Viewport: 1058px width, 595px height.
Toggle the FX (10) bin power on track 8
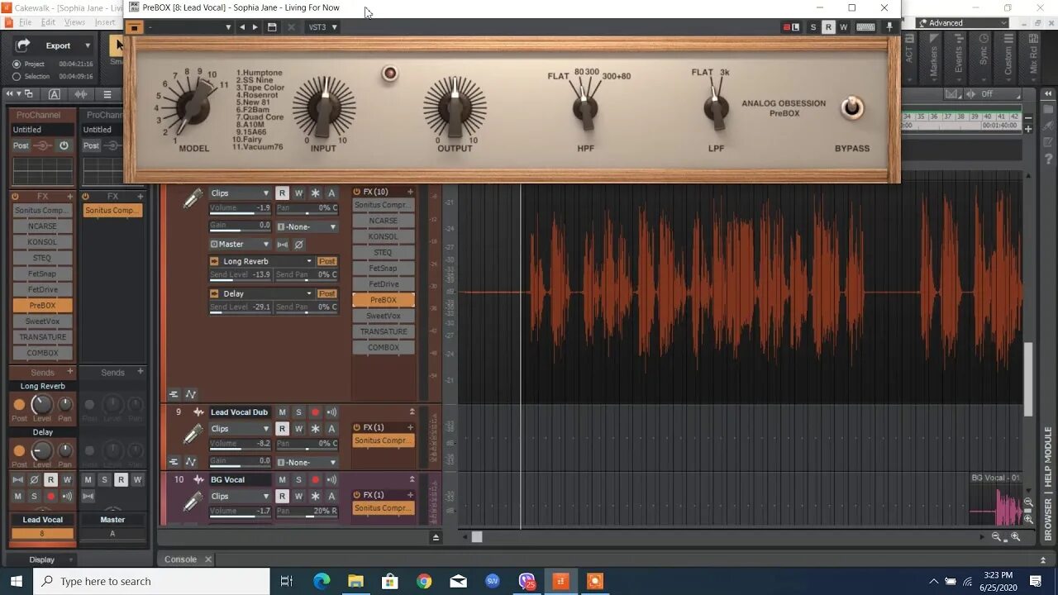pyautogui.click(x=357, y=192)
